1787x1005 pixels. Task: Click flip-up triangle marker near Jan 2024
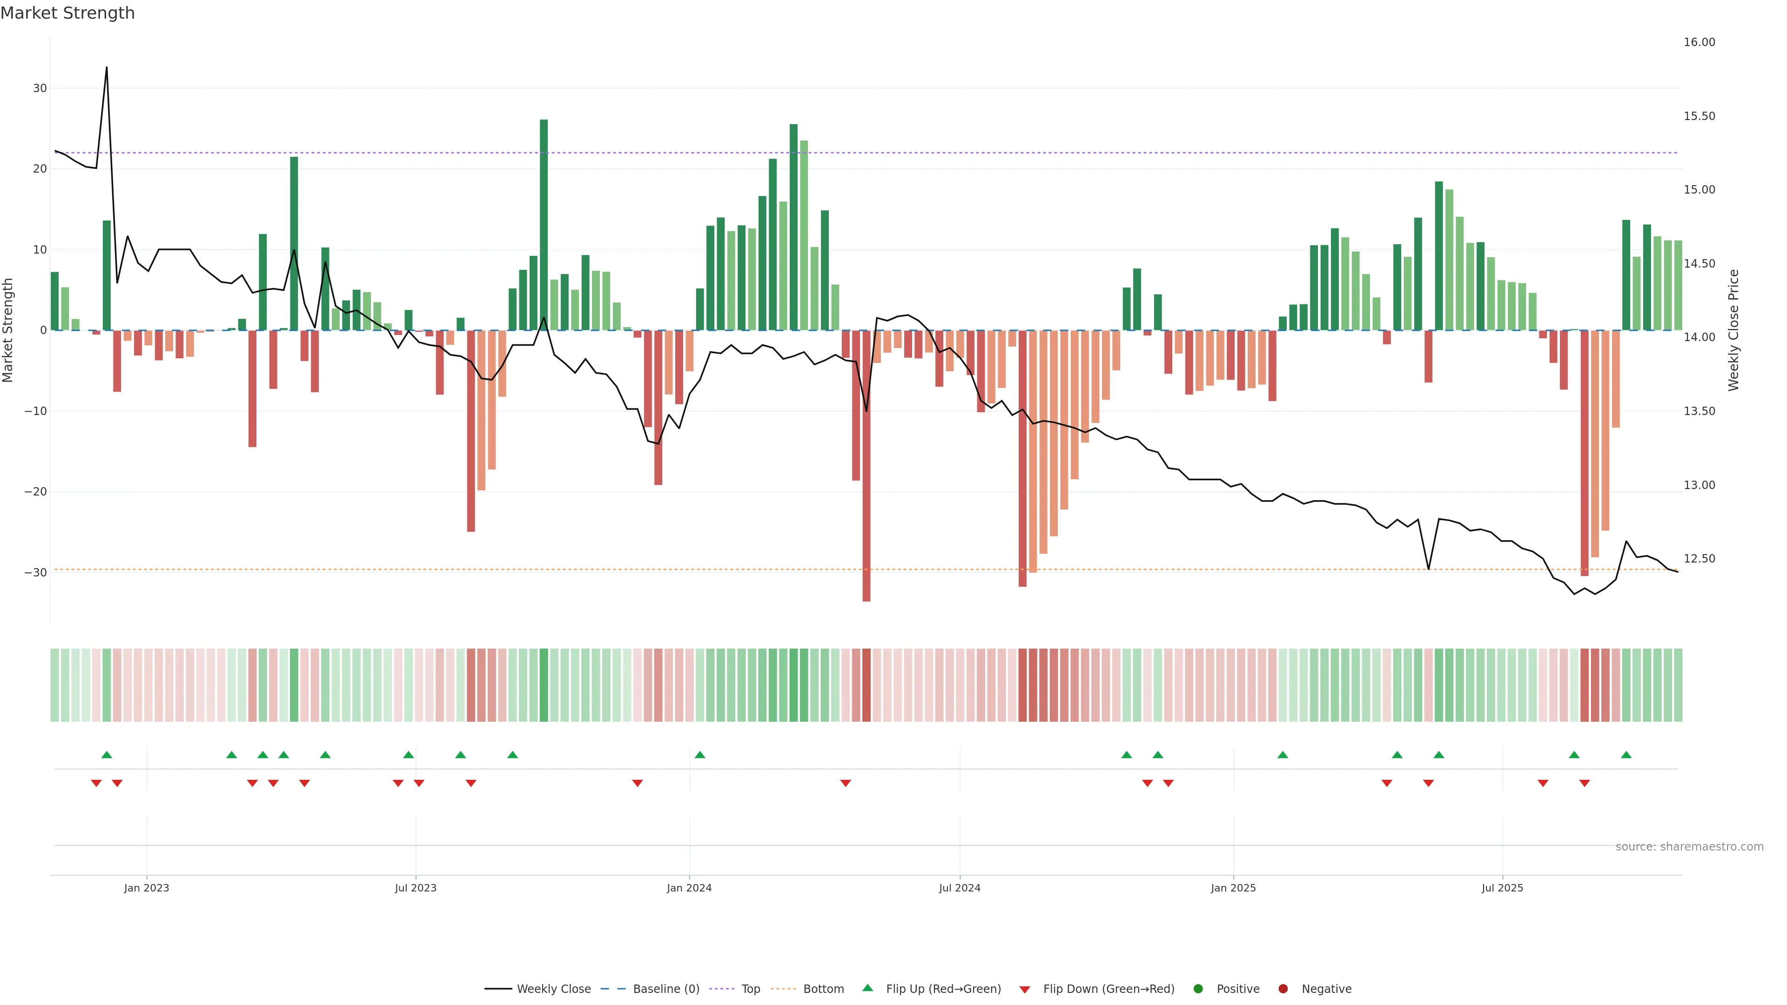click(700, 755)
